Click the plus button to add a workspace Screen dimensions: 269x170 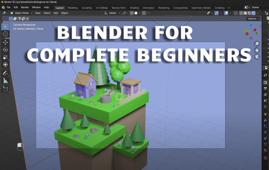tap(229, 7)
